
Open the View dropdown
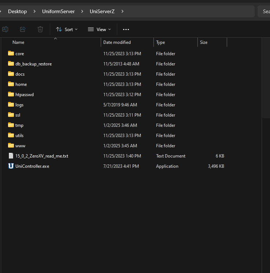pyautogui.click(x=99, y=30)
